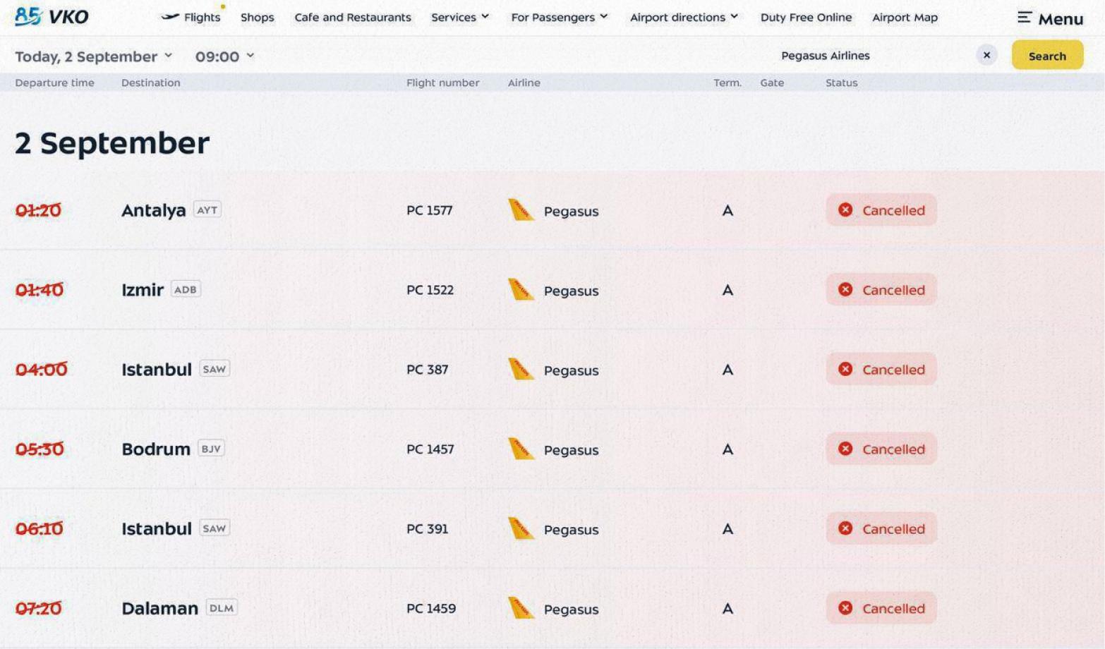Open Airport directions dropdown

[684, 18]
